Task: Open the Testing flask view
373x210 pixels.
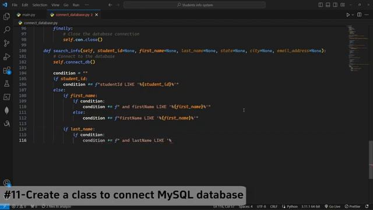Action: (x=6, y=83)
